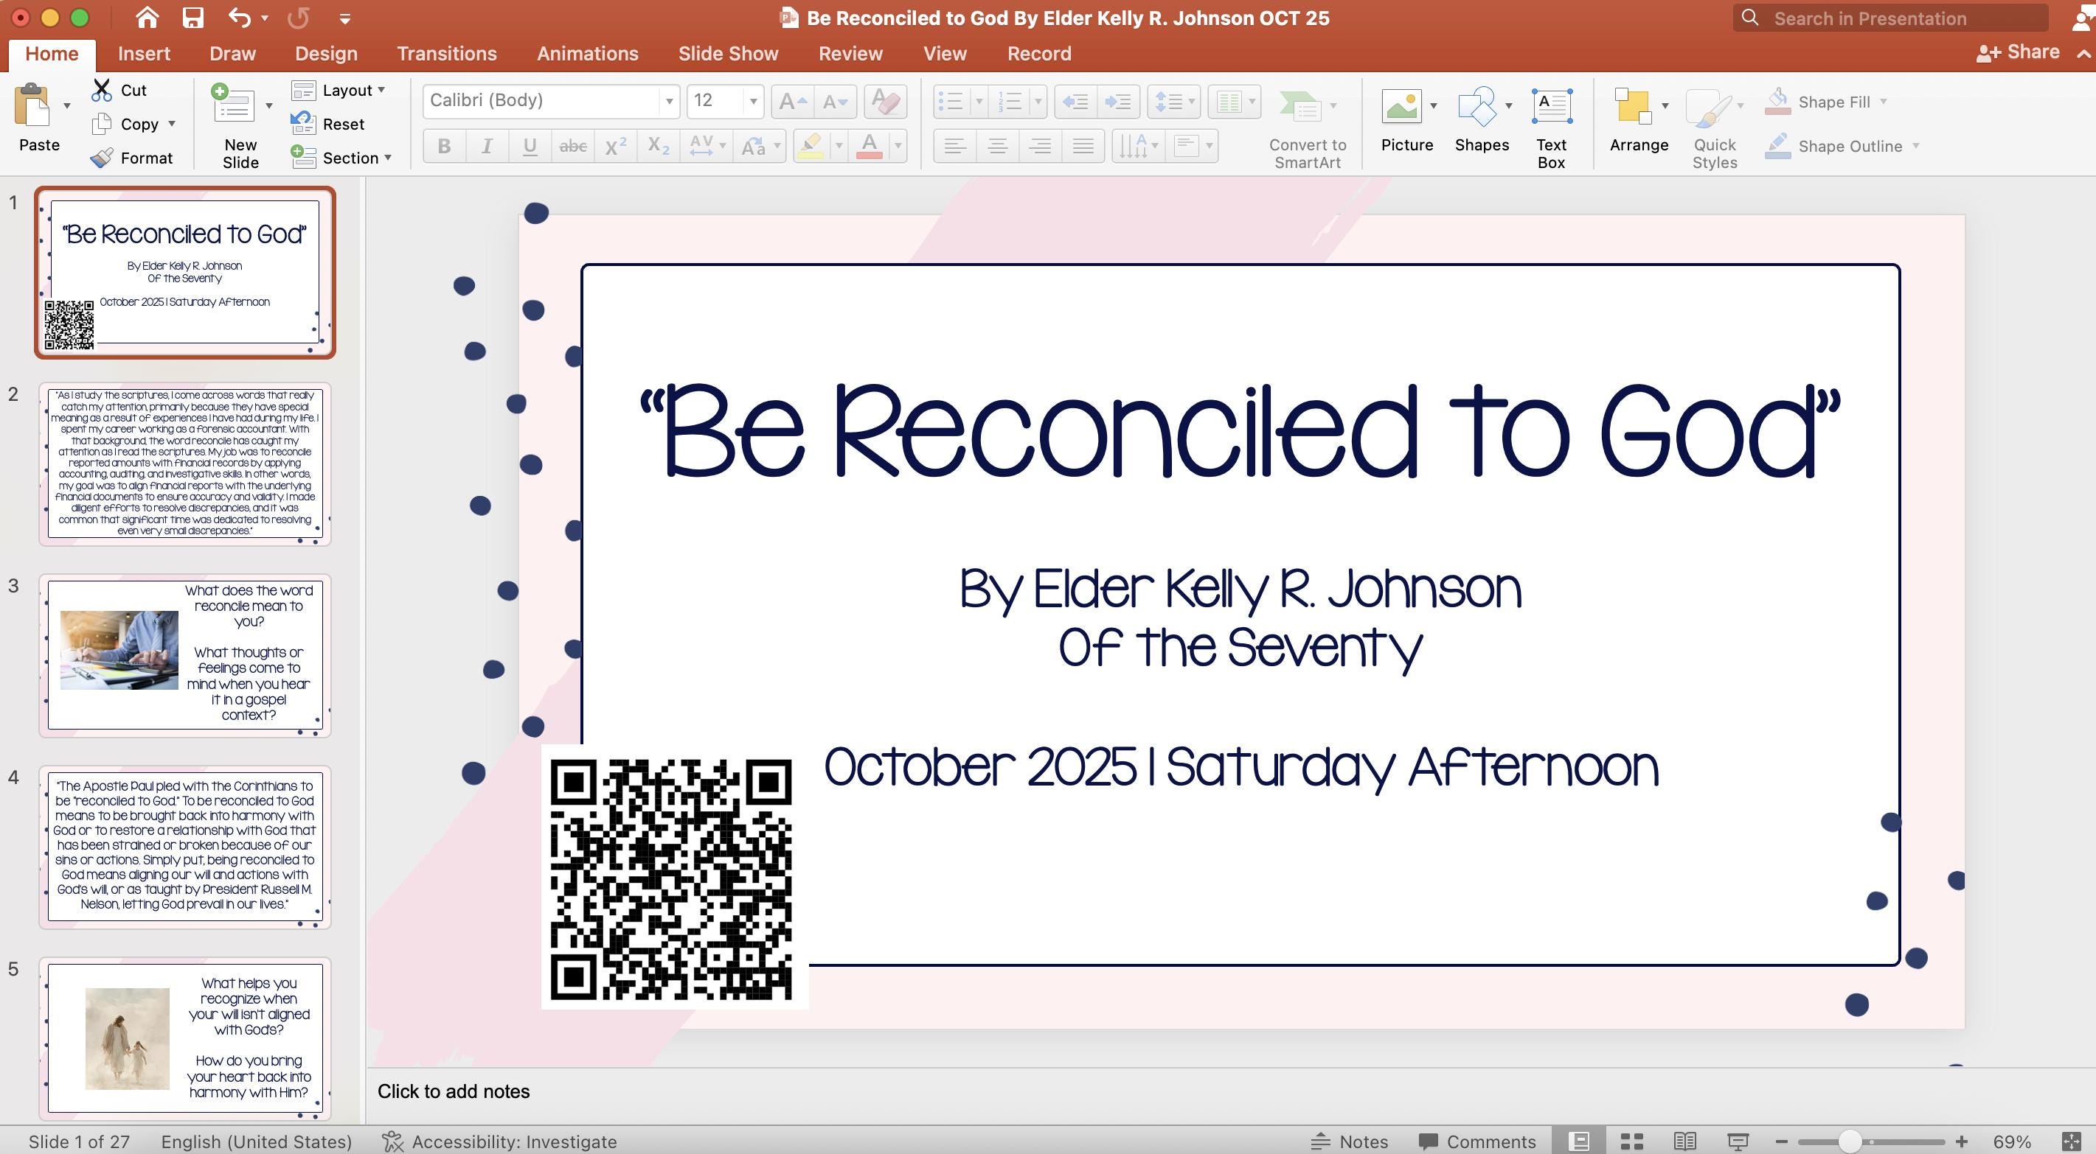Open the Insert tab

(144, 54)
